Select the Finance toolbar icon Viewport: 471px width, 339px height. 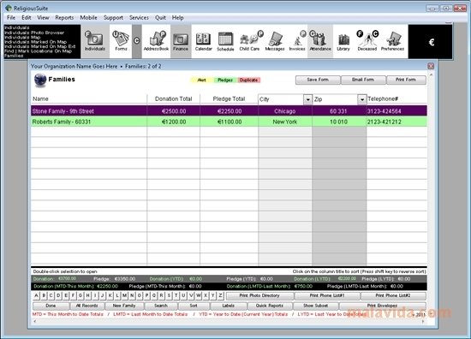coord(181,41)
